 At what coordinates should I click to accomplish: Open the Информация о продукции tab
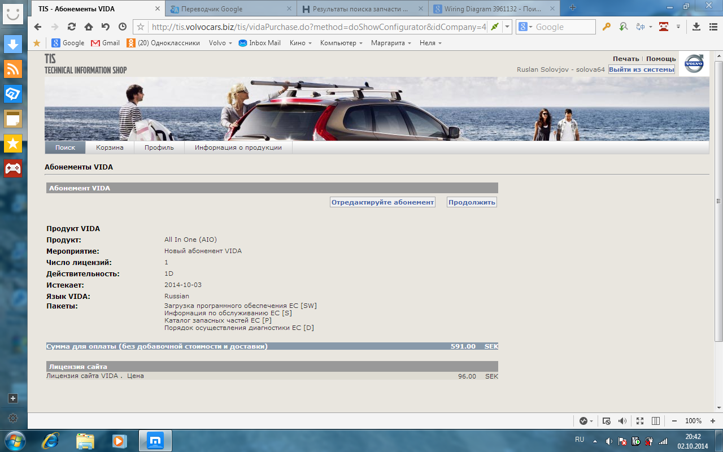click(238, 147)
